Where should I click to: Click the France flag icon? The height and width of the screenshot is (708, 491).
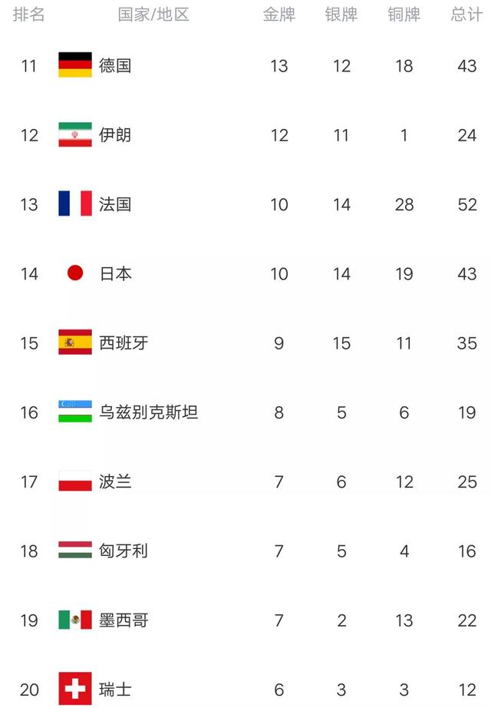[x=75, y=203]
